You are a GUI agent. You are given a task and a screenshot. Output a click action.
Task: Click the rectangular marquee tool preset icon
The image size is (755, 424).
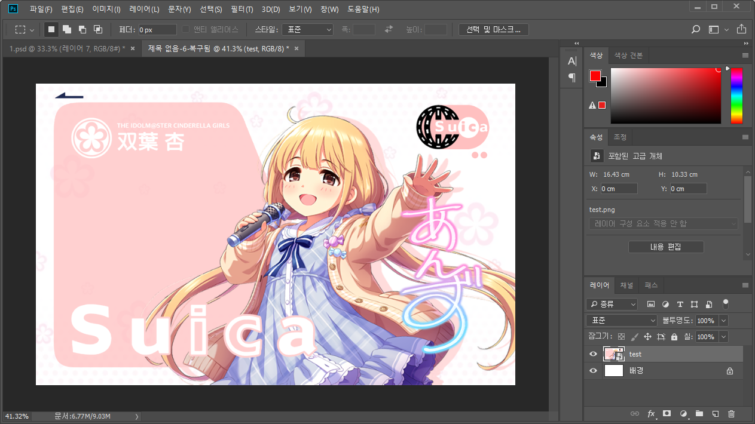click(x=20, y=29)
